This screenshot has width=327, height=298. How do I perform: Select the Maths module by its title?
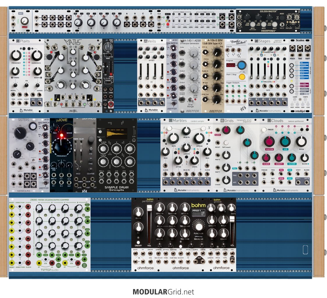[x=73, y=42]
